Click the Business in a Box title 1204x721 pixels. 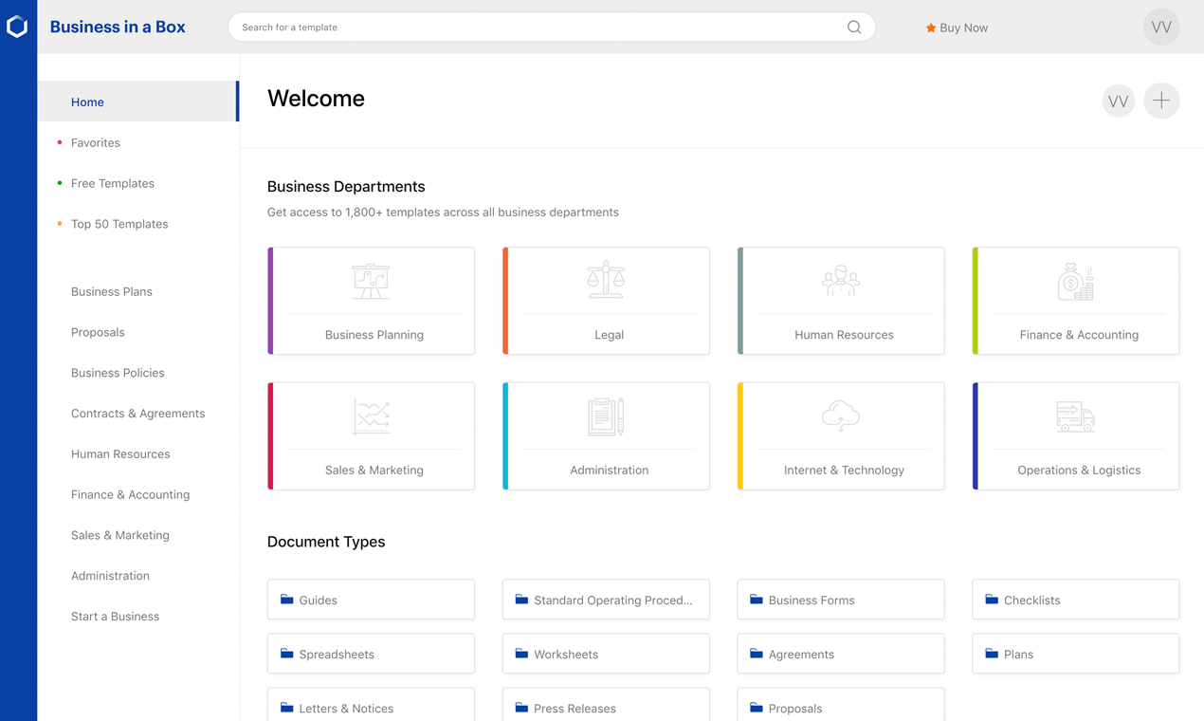(x=118, y=27)
